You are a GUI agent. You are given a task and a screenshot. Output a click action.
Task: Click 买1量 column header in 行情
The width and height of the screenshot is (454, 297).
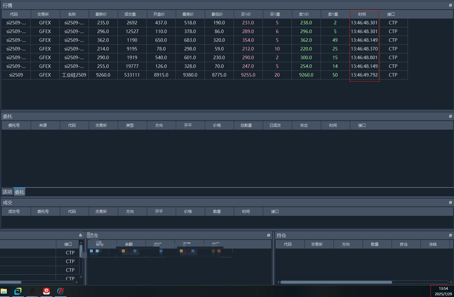pos(277,14)
